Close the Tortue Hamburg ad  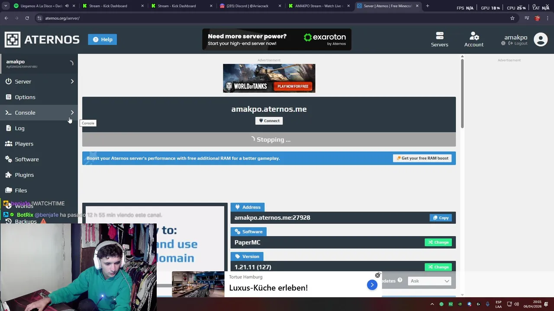377,275
